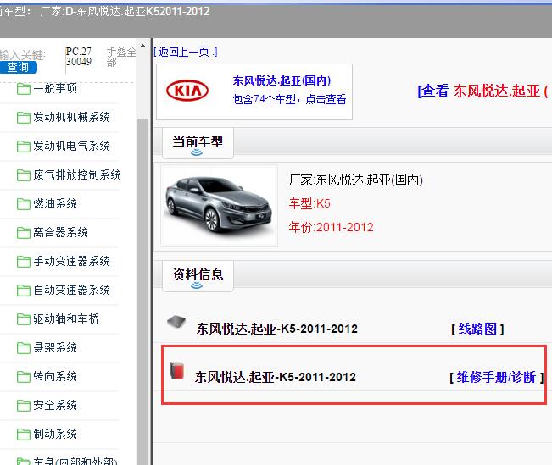Screen dimensions: 552x465
Task: Click the KIA logo
Action: click(187, 91)
